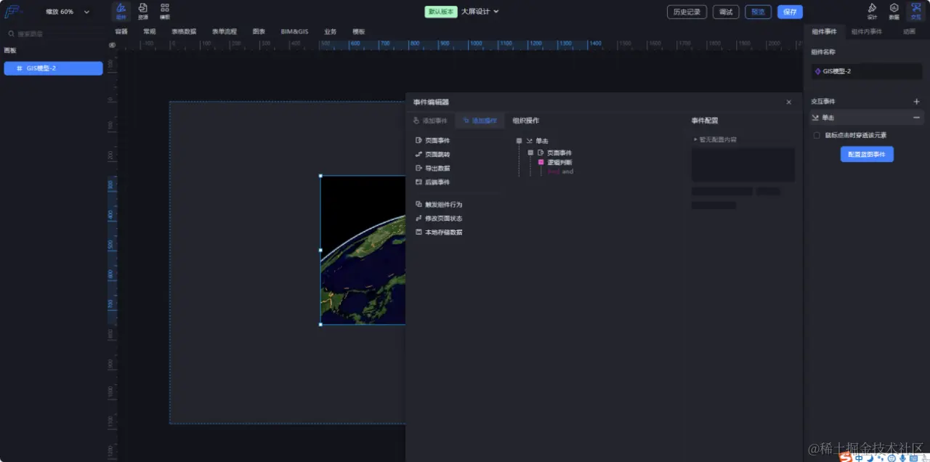Viewport: 930px width, 462px height.
Task: Toggle the pink 逻辑判断 node box
Action: 541,162
